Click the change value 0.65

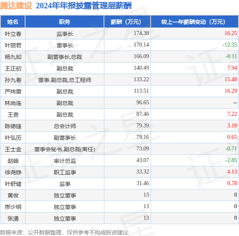point(232,137)
